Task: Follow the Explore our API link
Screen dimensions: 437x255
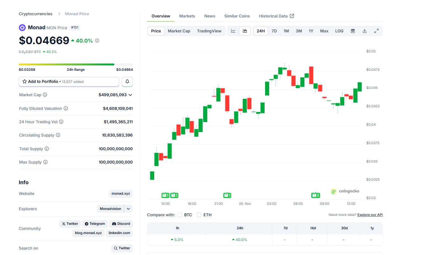Action: [370, 215]
